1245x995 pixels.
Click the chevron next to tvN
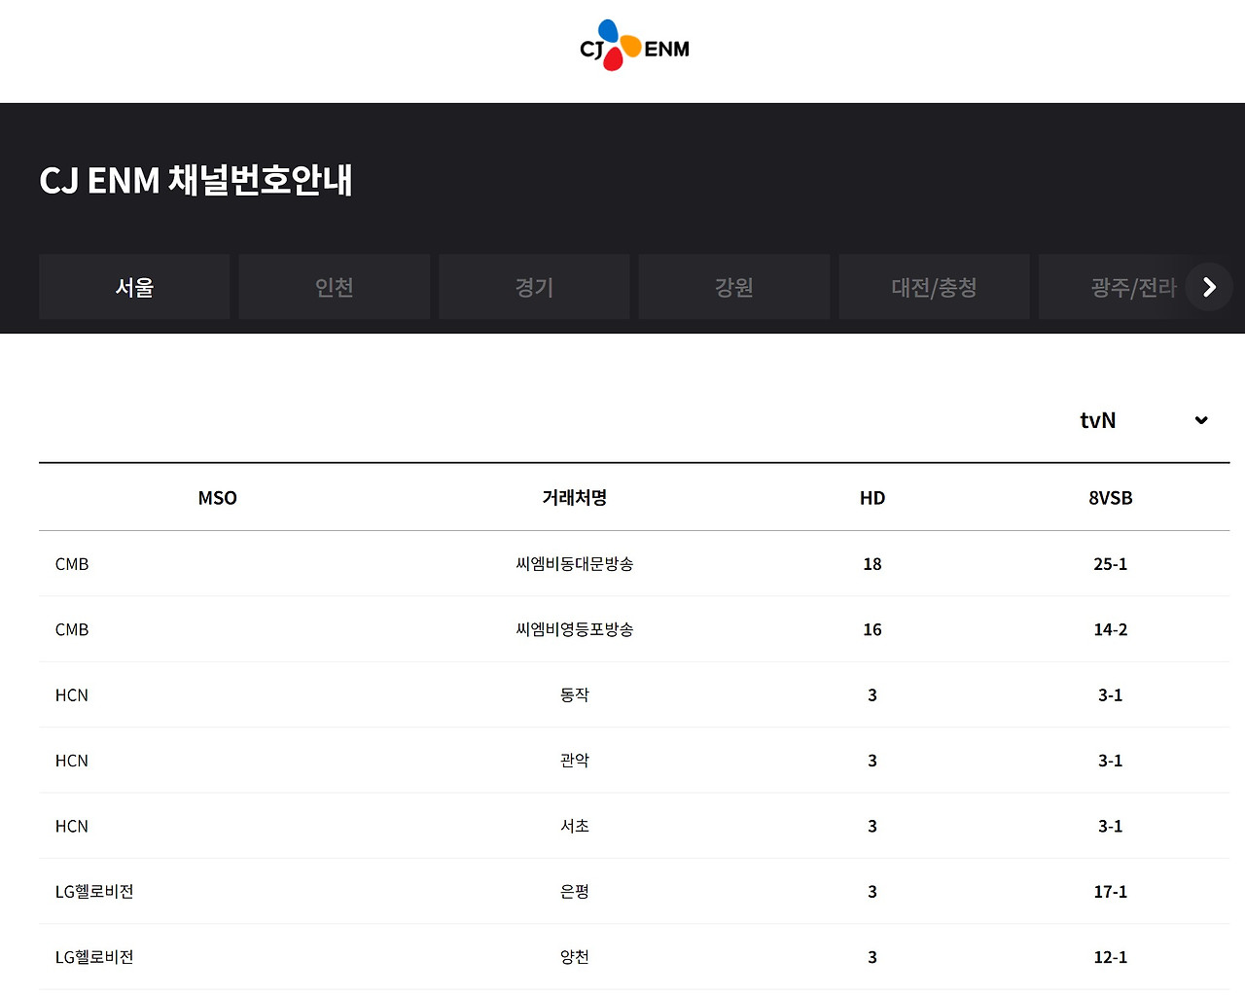(x=1199, y=420)
